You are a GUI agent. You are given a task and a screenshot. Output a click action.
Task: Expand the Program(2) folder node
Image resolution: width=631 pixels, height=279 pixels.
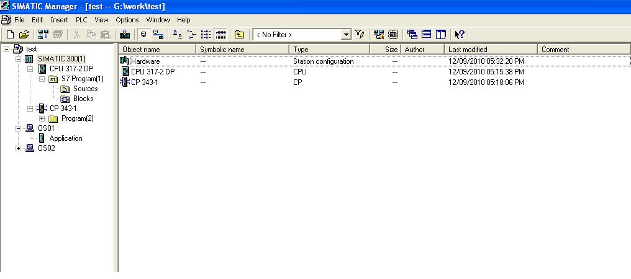pyautogui.click(x=42, y=118)
